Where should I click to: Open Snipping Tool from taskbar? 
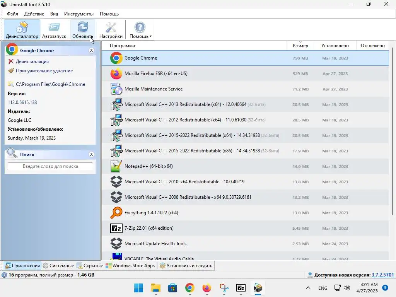[224, 288]
